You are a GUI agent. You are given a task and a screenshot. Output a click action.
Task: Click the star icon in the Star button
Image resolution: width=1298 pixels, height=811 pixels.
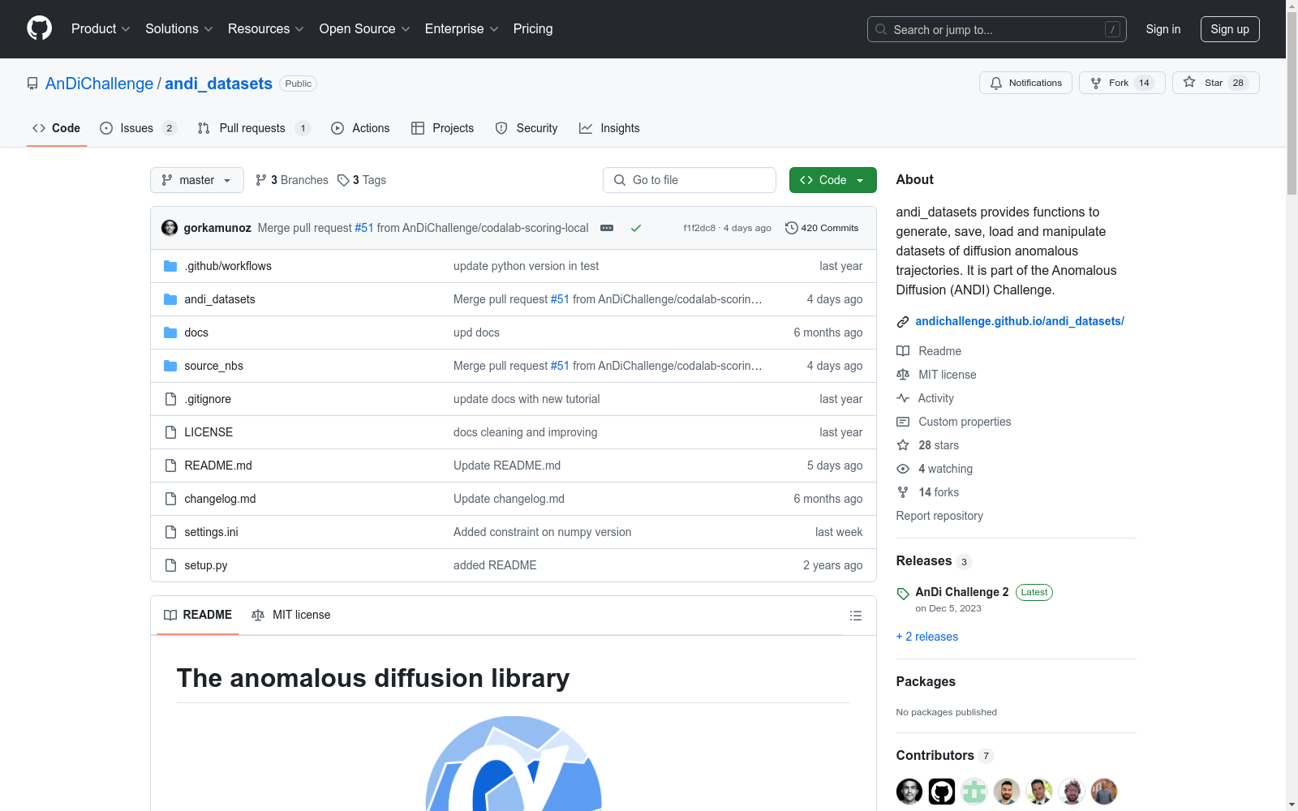[x=1189, y=82]
